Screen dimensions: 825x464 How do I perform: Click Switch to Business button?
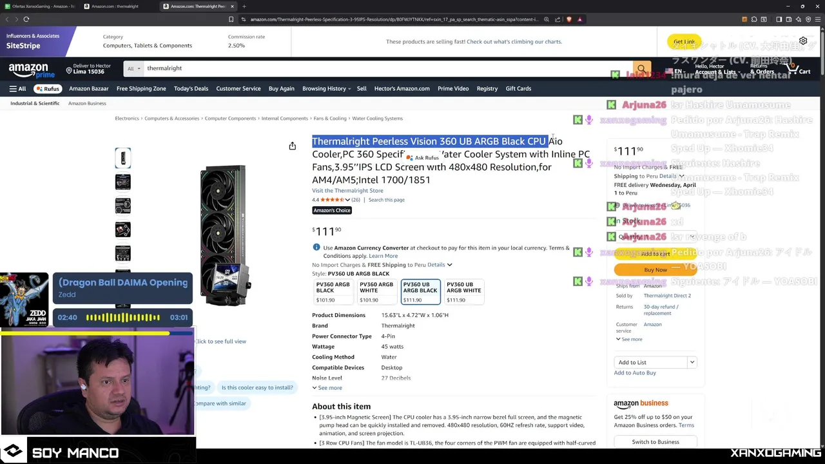(655, 442)
